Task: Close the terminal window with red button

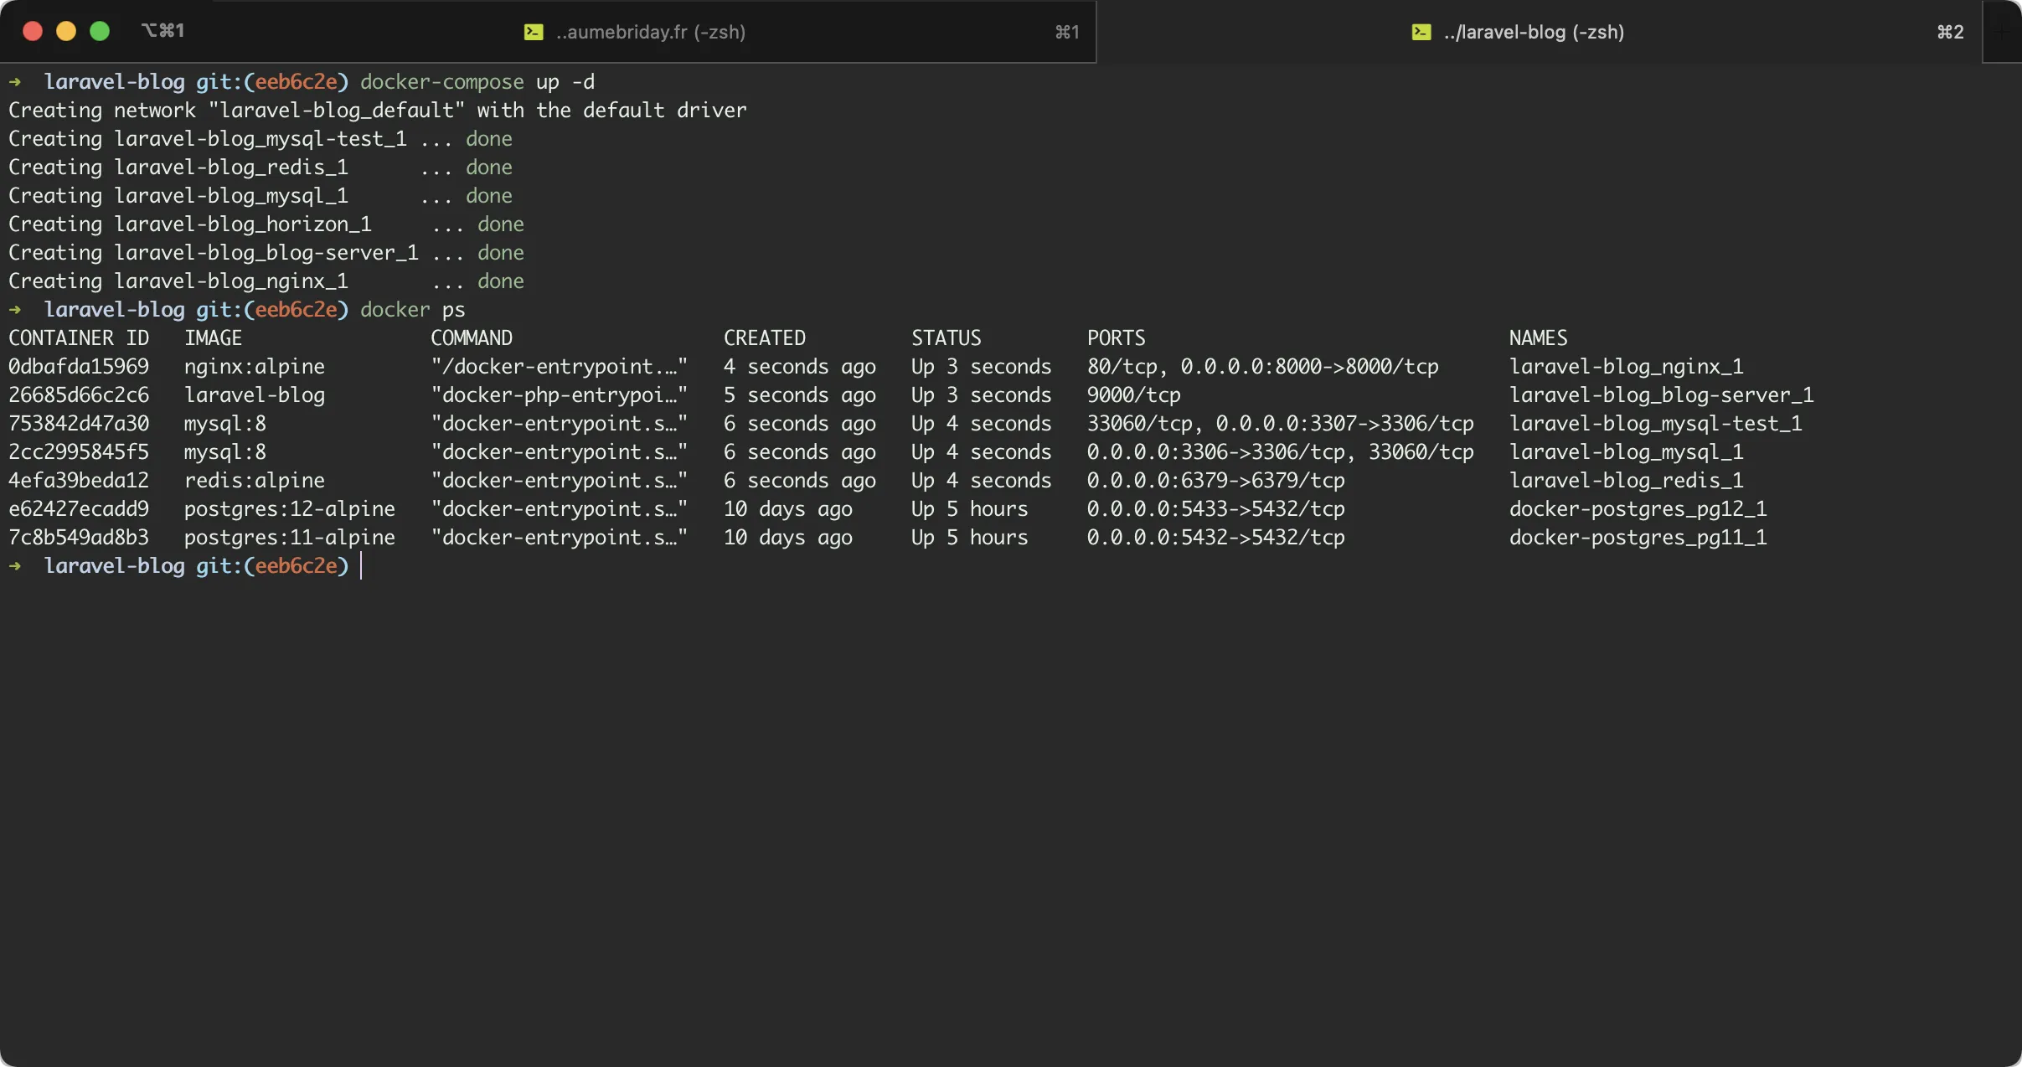Action: point(33,31)
